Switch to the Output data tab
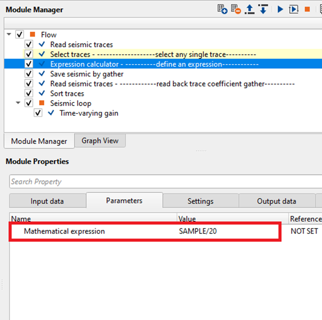The image size is (322, 320). tap(277, 201)
